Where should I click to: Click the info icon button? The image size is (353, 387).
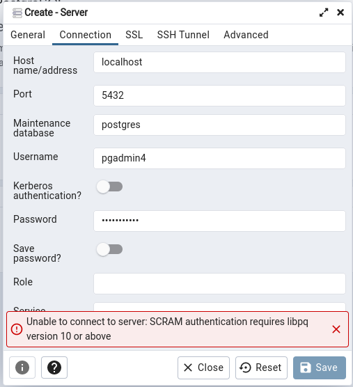22,368
